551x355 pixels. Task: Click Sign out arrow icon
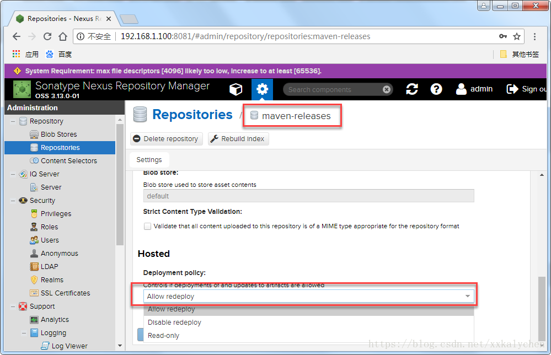coord(512,89)
